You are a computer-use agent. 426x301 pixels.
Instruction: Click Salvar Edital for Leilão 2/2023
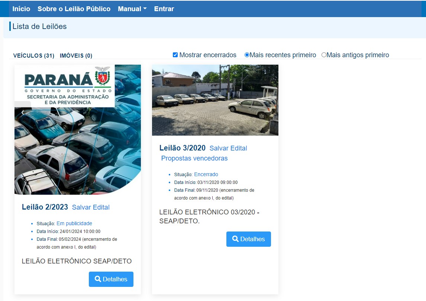pyautogui.click(x=91, y=207)
